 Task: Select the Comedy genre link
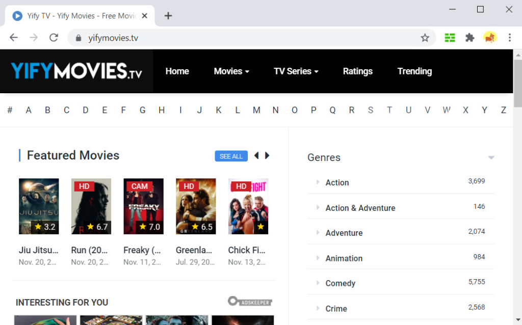340,283
